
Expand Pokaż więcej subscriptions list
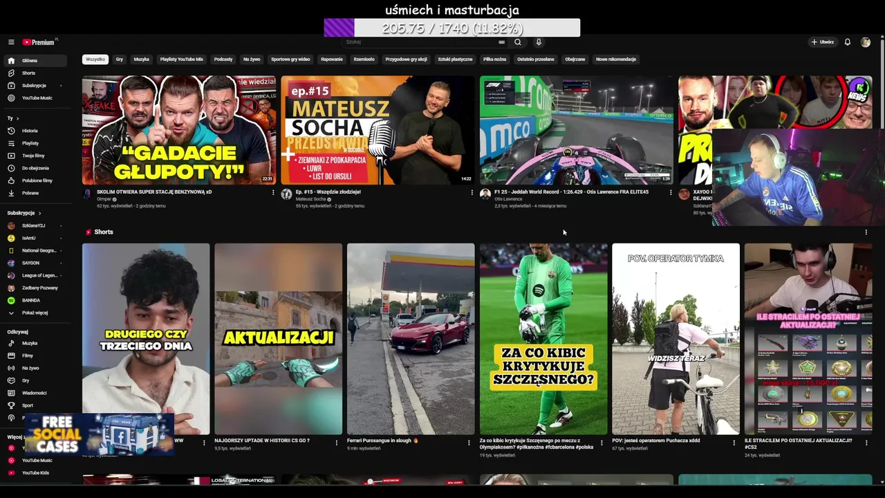point(35,313)
